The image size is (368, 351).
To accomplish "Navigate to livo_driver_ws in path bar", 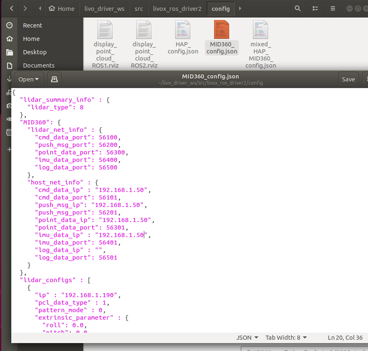I will pos(105,9).
